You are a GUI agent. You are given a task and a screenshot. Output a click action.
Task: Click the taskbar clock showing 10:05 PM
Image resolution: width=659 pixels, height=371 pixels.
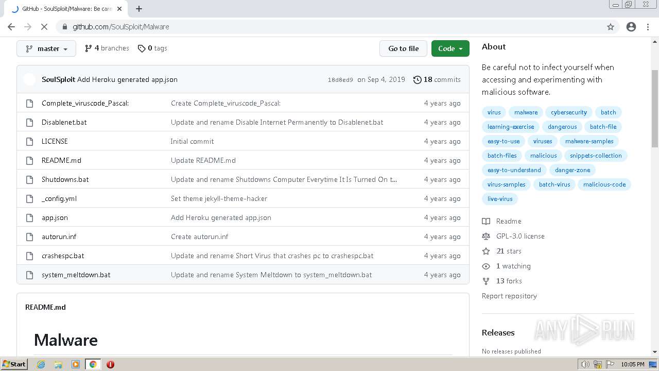[x=633, y=364]
